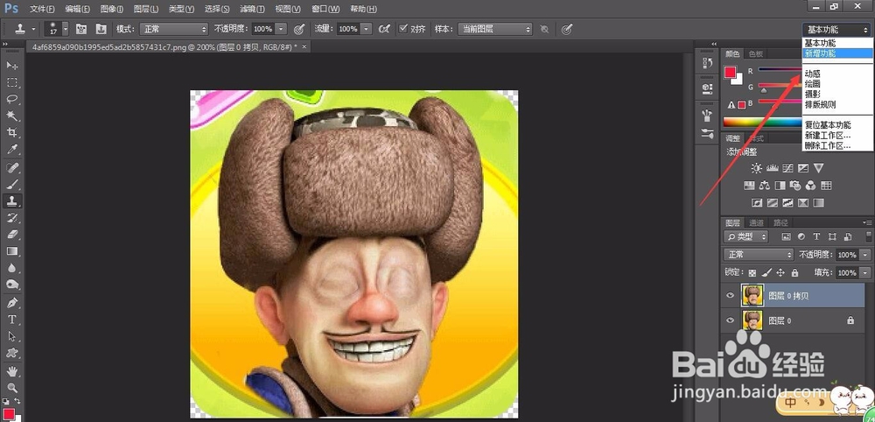Open the 样本 sample dropdown
This screenshot has height=422, width=875.
(x=495, y=29)
